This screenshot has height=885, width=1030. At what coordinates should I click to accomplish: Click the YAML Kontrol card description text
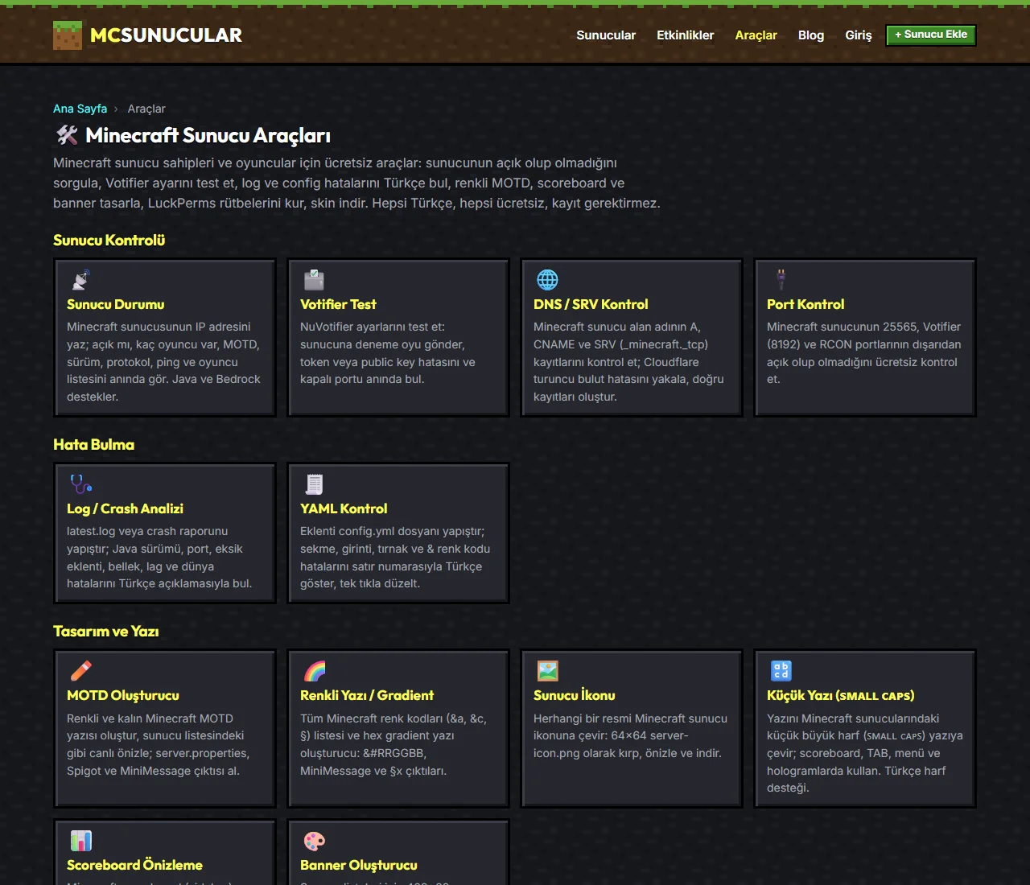tap(395, 558)
